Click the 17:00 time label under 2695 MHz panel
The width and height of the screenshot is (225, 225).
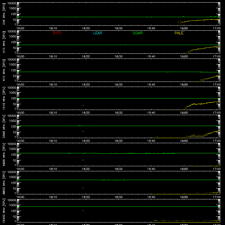217,141
